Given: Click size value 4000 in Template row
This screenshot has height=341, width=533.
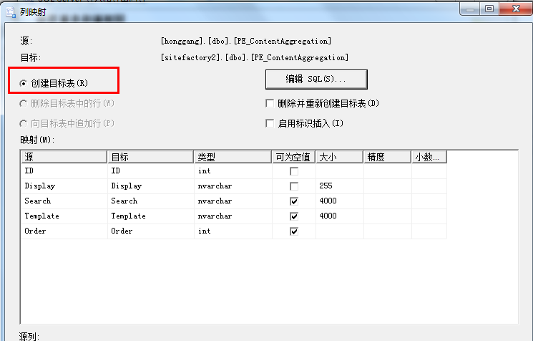Looking at the screenshot, I should tap(340, 216).
